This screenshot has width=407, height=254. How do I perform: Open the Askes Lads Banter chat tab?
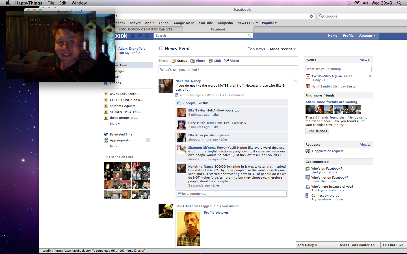point(359,245)
